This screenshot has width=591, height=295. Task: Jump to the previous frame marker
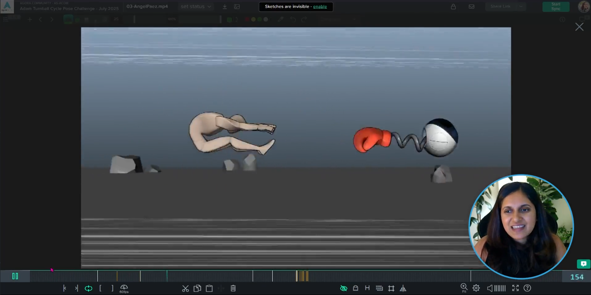tap(64, 288)
